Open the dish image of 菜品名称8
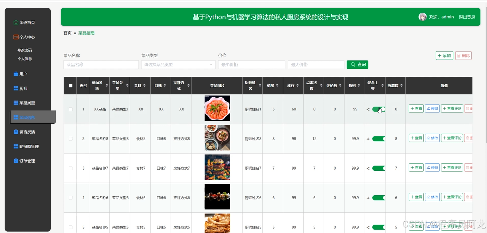The height and width of the screenshot is (233, 487). 217,138
